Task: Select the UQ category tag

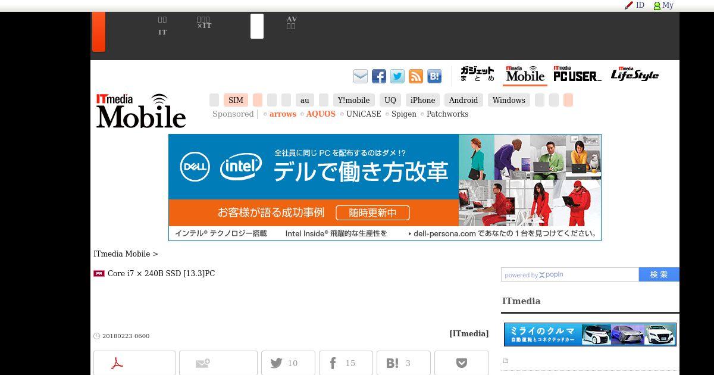Action: point(390,100)
